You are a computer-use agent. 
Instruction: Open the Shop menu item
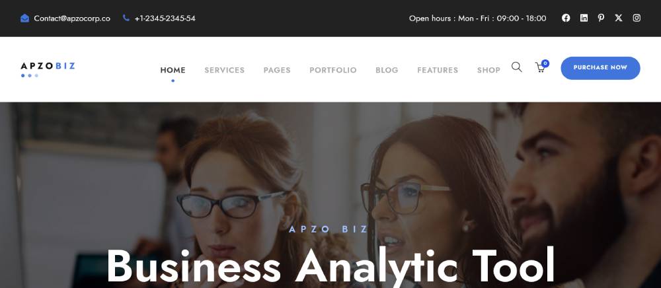click(488, 70)
